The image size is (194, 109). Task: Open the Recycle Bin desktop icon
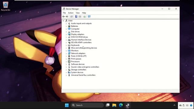[x=5, y=6]
